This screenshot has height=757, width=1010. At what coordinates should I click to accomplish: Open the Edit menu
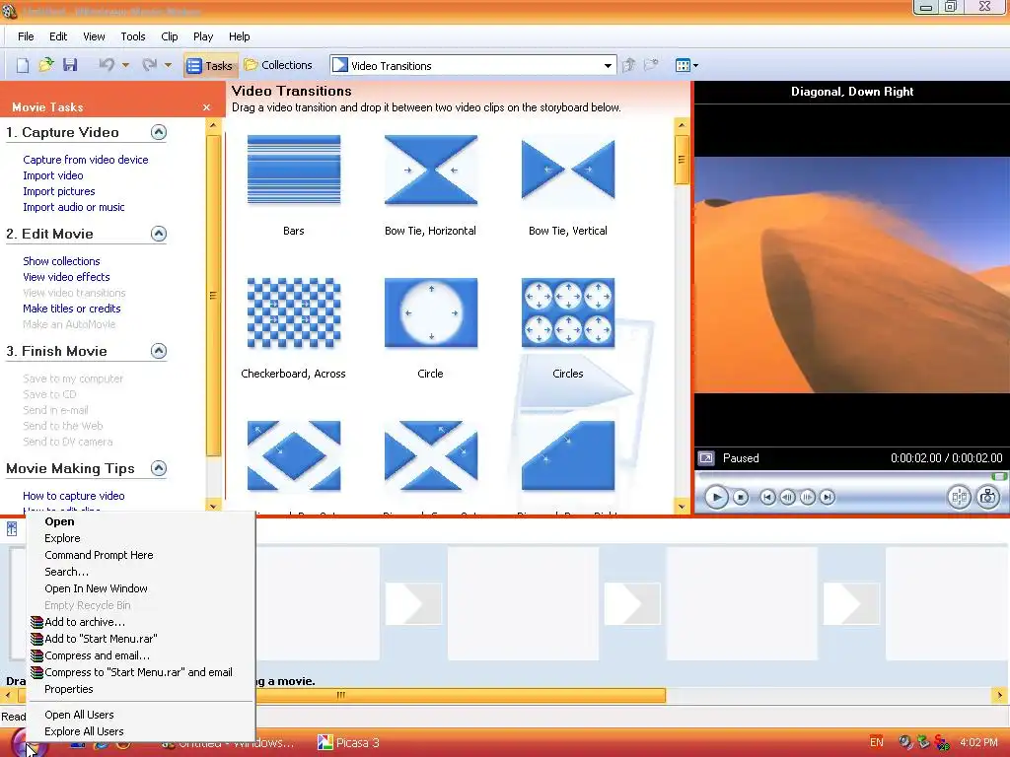(58, 36)
